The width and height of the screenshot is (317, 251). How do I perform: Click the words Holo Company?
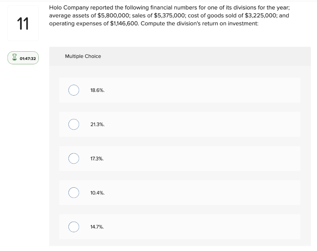pyautogui.click(x=69, y=8)
